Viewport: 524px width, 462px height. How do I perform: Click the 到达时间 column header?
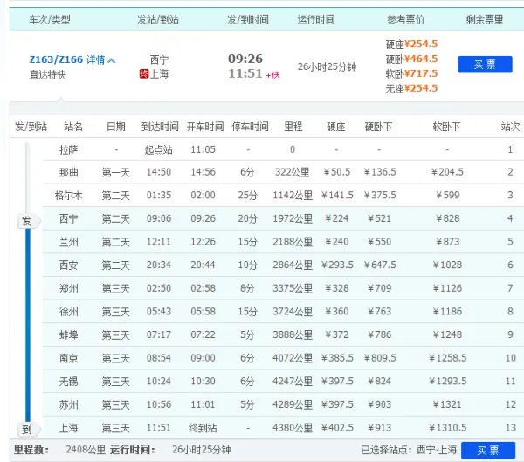tap(160, 127)
